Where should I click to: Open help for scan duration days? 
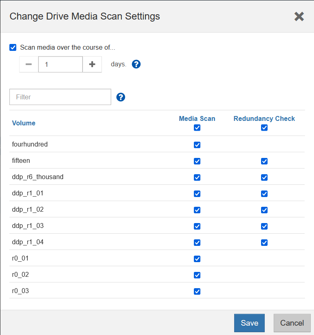pos(136,64)
